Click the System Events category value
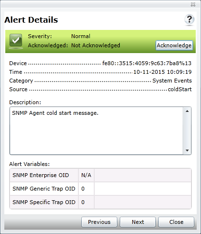201x234 pixels. coord(172,81)
